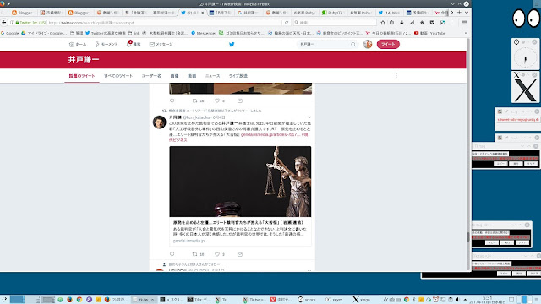This screenshot has width=541, height=304.
Task: Click the Firefox search bar
Action: pos(335,23)
